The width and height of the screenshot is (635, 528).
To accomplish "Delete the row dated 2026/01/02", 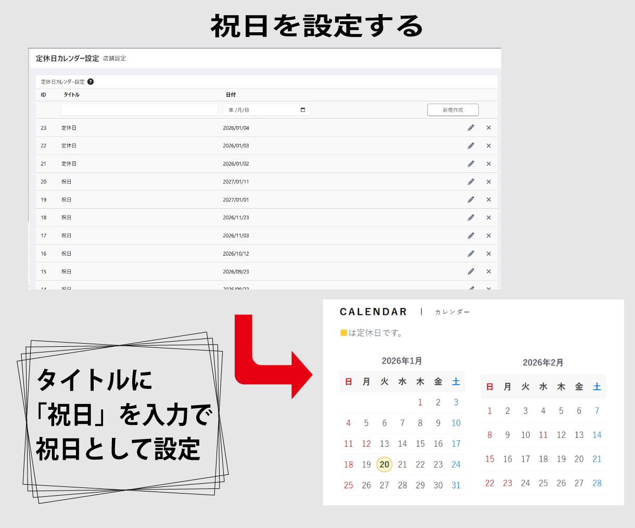I will coord(489,164).
